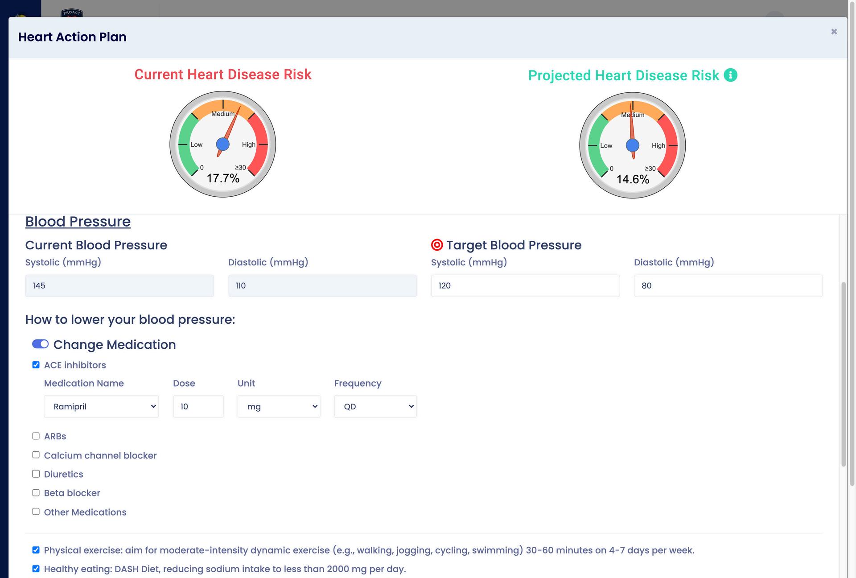Select the Diuretics checkbox
The image size is (856, 578).
pyautogui.click(x=36, y=474)
